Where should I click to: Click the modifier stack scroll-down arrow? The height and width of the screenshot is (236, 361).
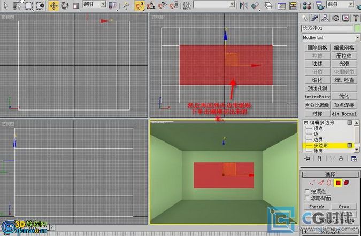point(357,150)
